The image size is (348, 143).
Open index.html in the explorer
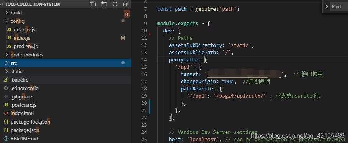(66, 113)
